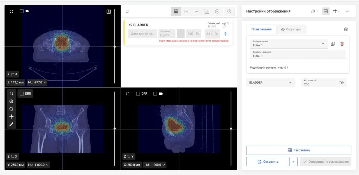Switch statistics panel to table view
This screenshot has height=175, width=359.
176,11
